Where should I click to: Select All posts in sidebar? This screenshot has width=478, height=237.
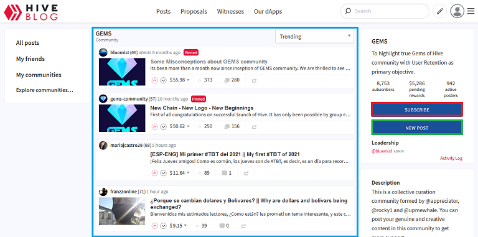[28, 43]
